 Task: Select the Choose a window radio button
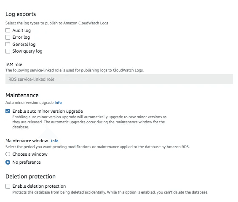8,154
